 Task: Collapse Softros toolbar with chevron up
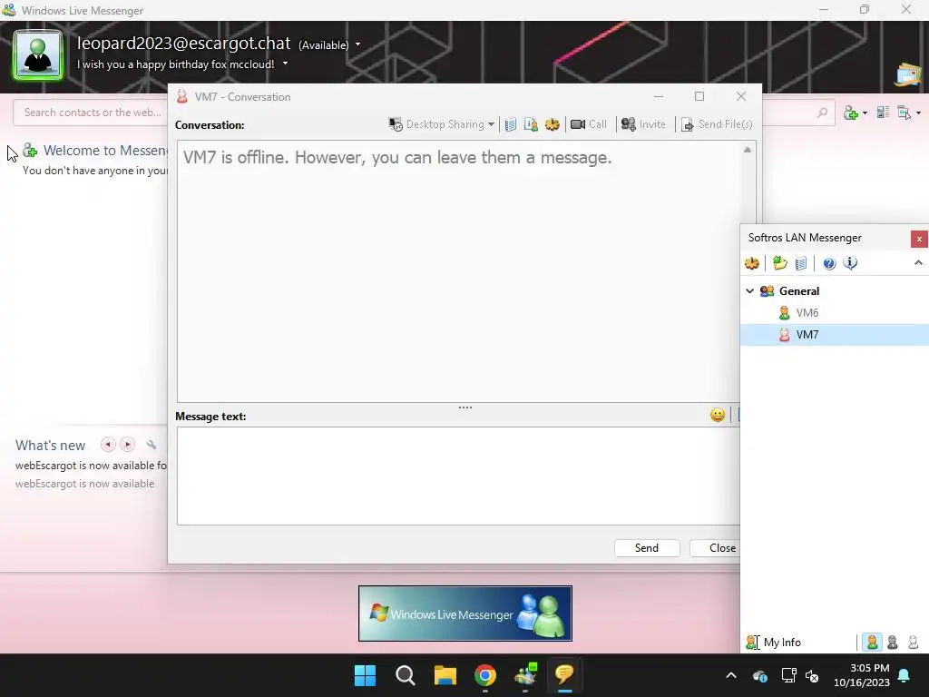point(918,262)
